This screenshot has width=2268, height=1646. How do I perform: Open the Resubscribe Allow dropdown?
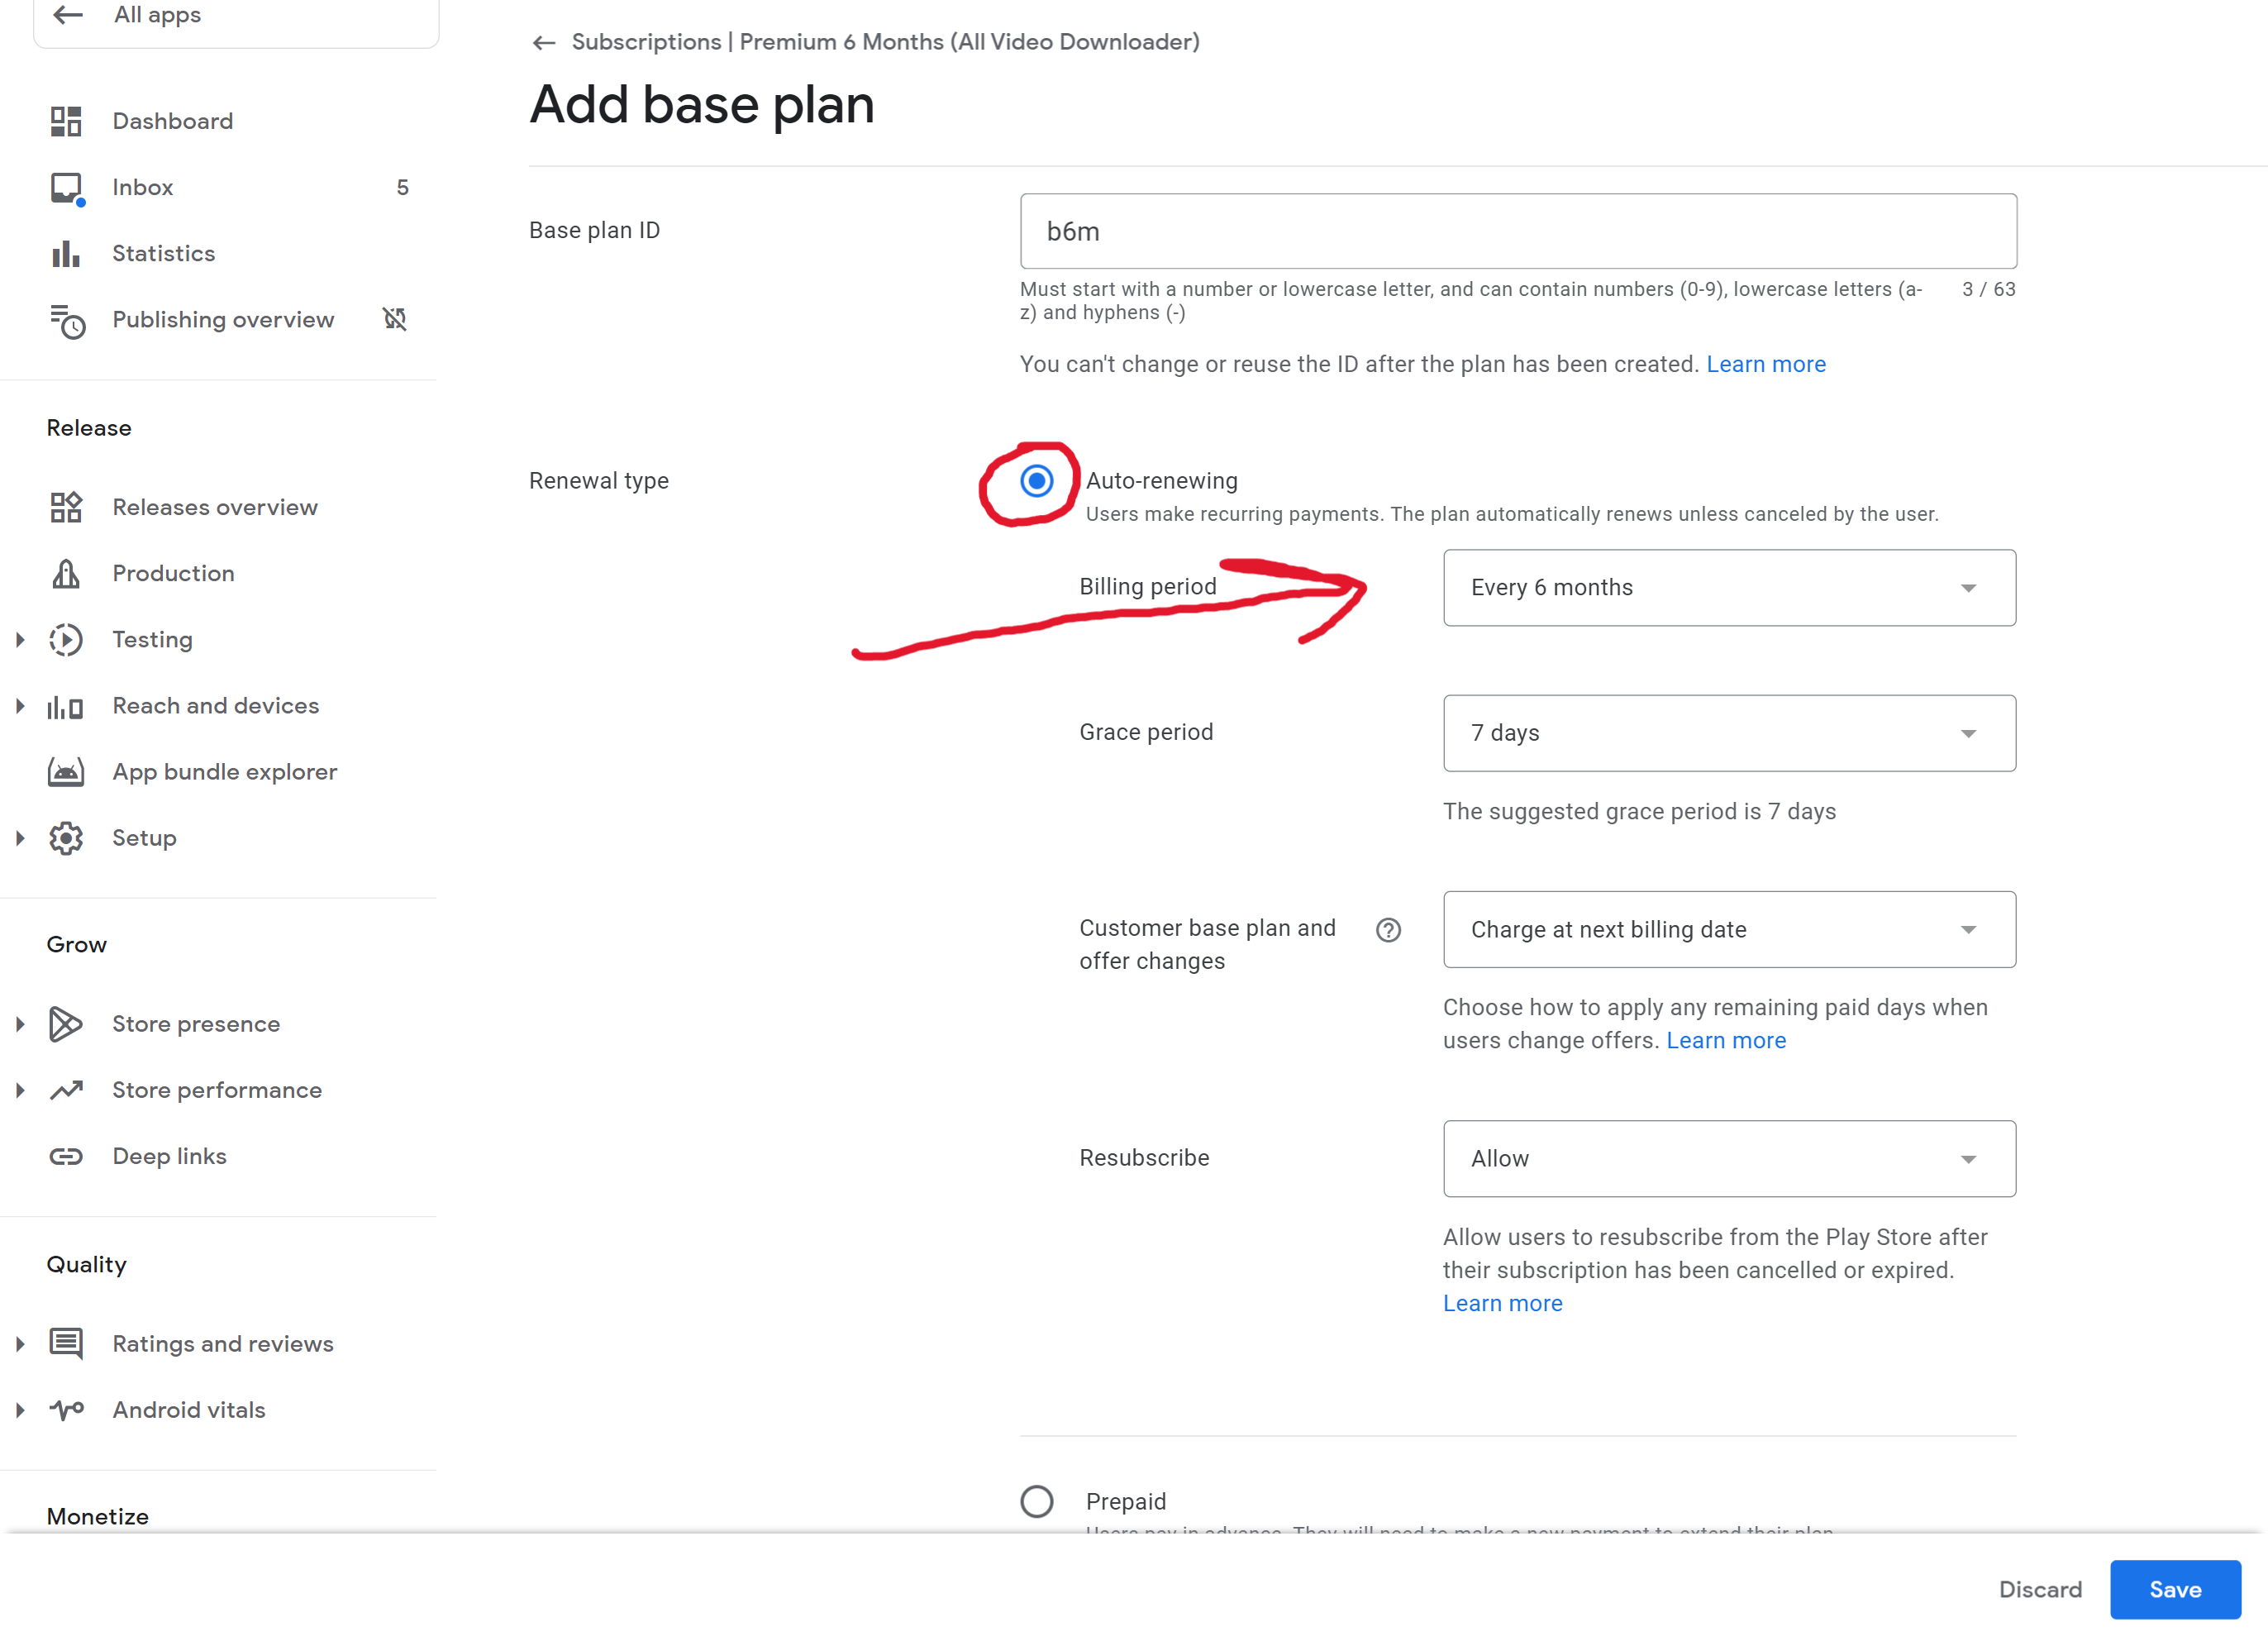pos(1728,1158)
